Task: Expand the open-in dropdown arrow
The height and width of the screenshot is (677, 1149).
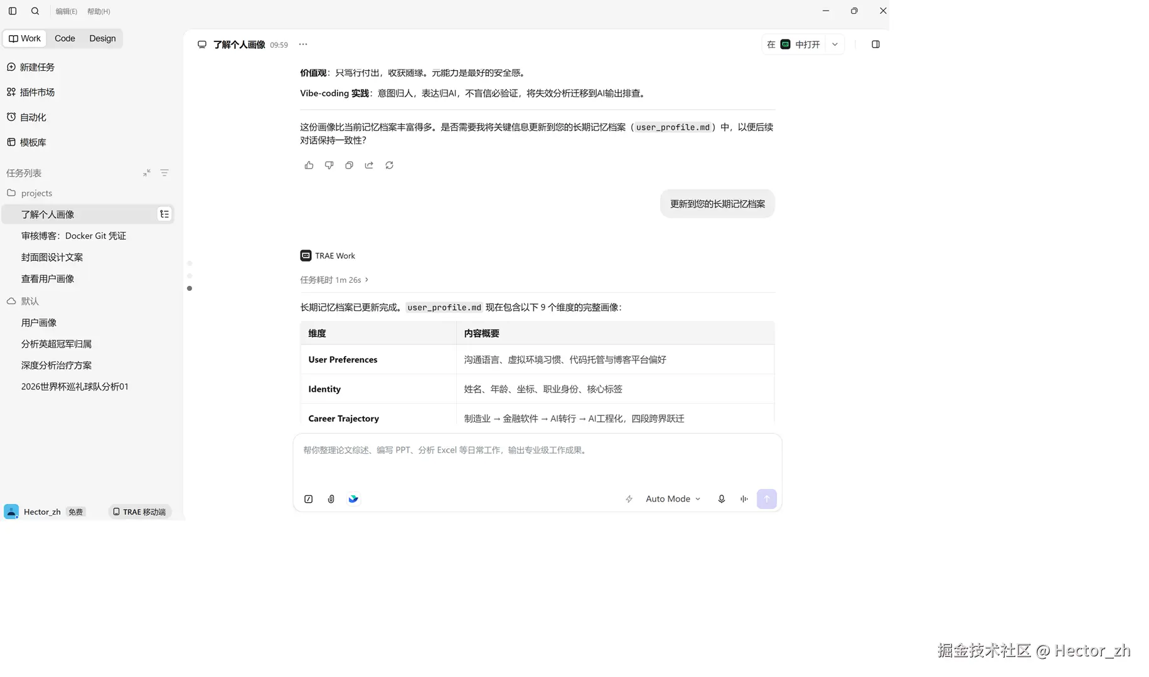Action: click(x=835, y=45)
